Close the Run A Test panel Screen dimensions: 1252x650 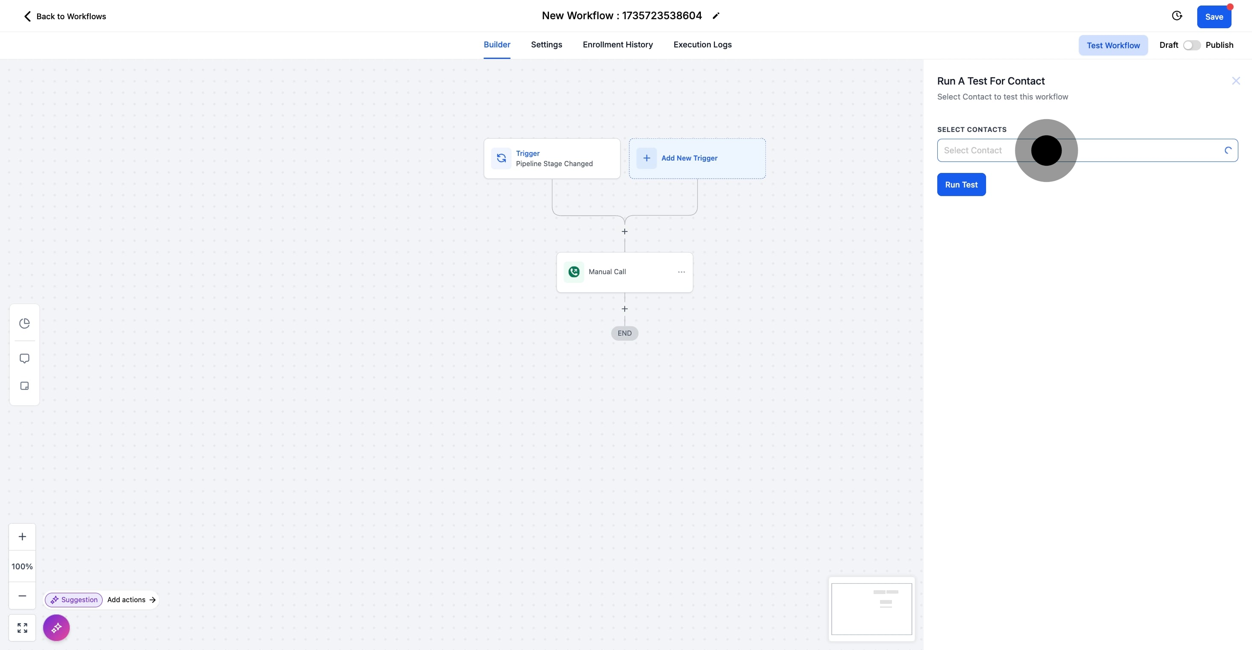click(1236, 81)
